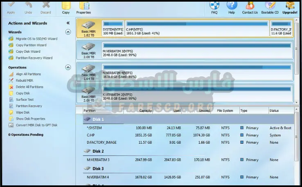Start the Partition Recovery Wizard
The width and height of the screenshot is (302, 187).
pos(34,58)
